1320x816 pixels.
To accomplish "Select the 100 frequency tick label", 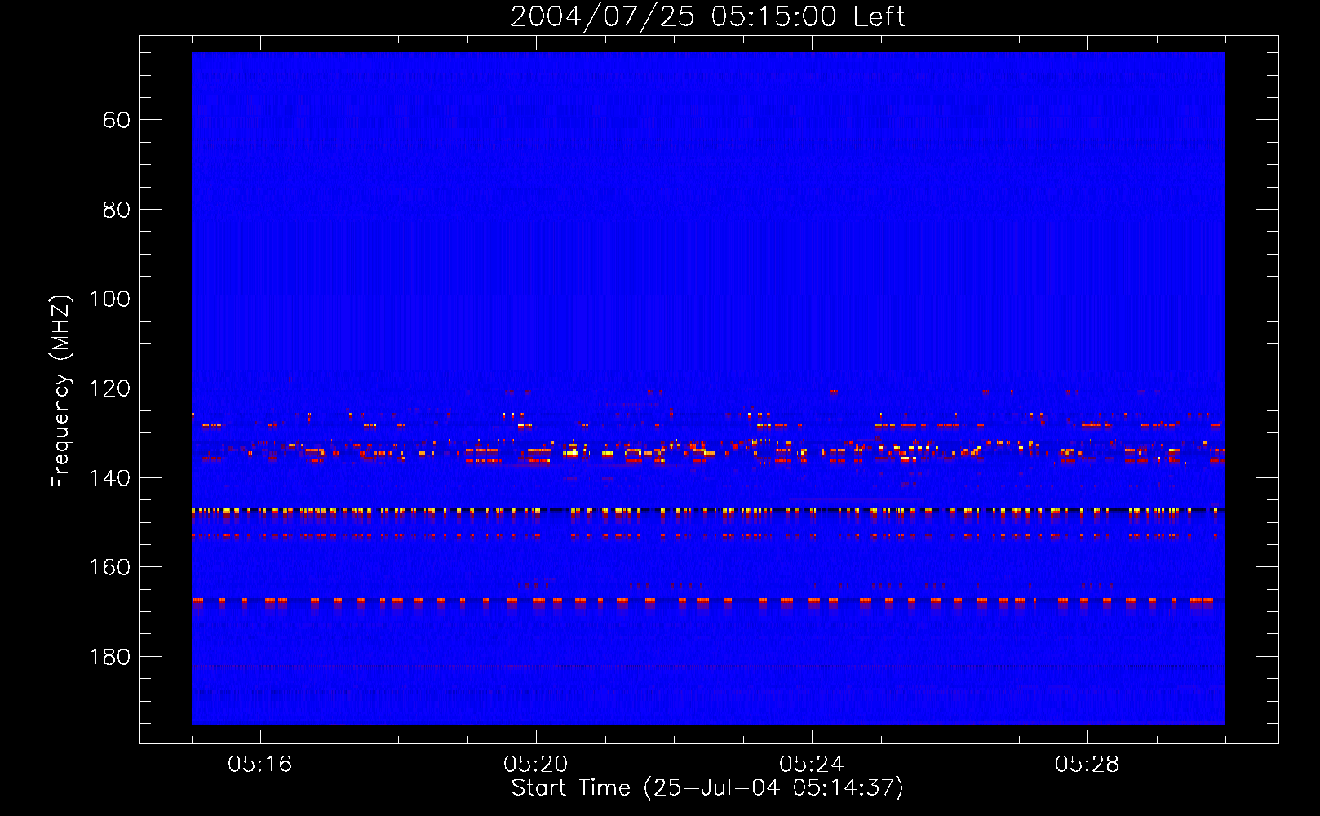I will (x=109, y=299).
